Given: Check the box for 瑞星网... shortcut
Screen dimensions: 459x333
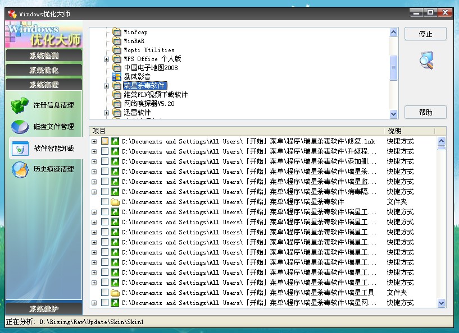Looking at the screenshot, I should (x=105, y=303).
